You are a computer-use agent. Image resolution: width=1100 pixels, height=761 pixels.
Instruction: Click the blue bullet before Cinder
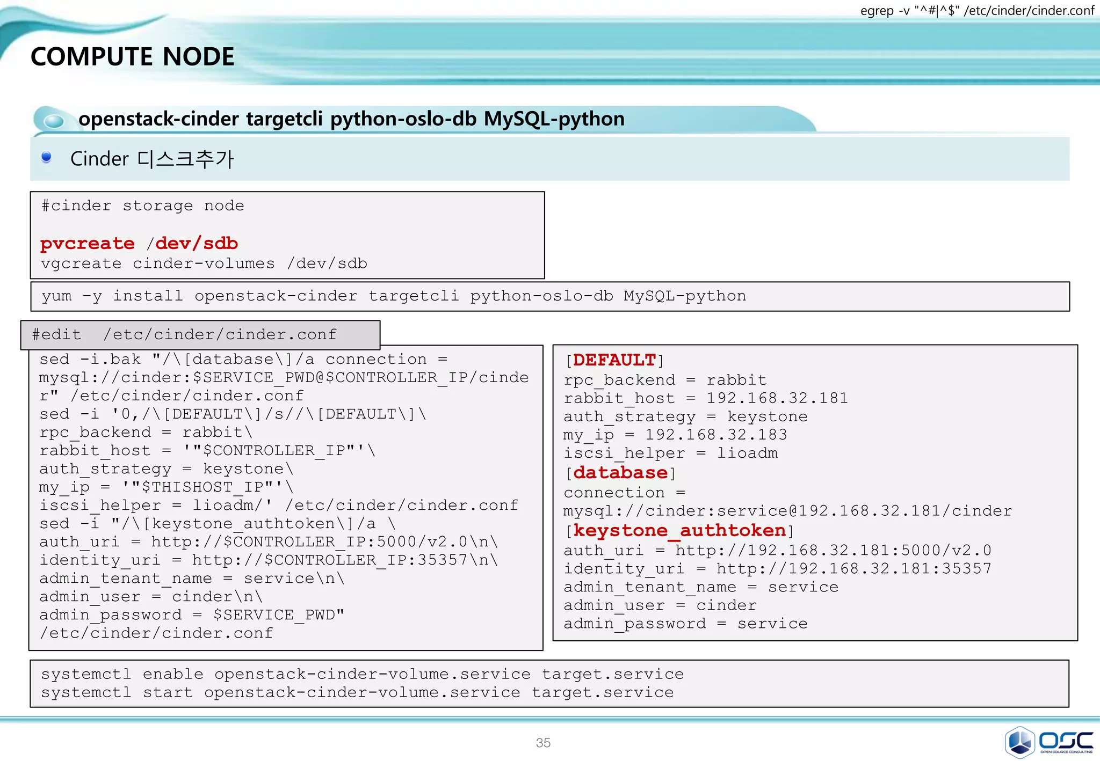[x=47, y=157]
